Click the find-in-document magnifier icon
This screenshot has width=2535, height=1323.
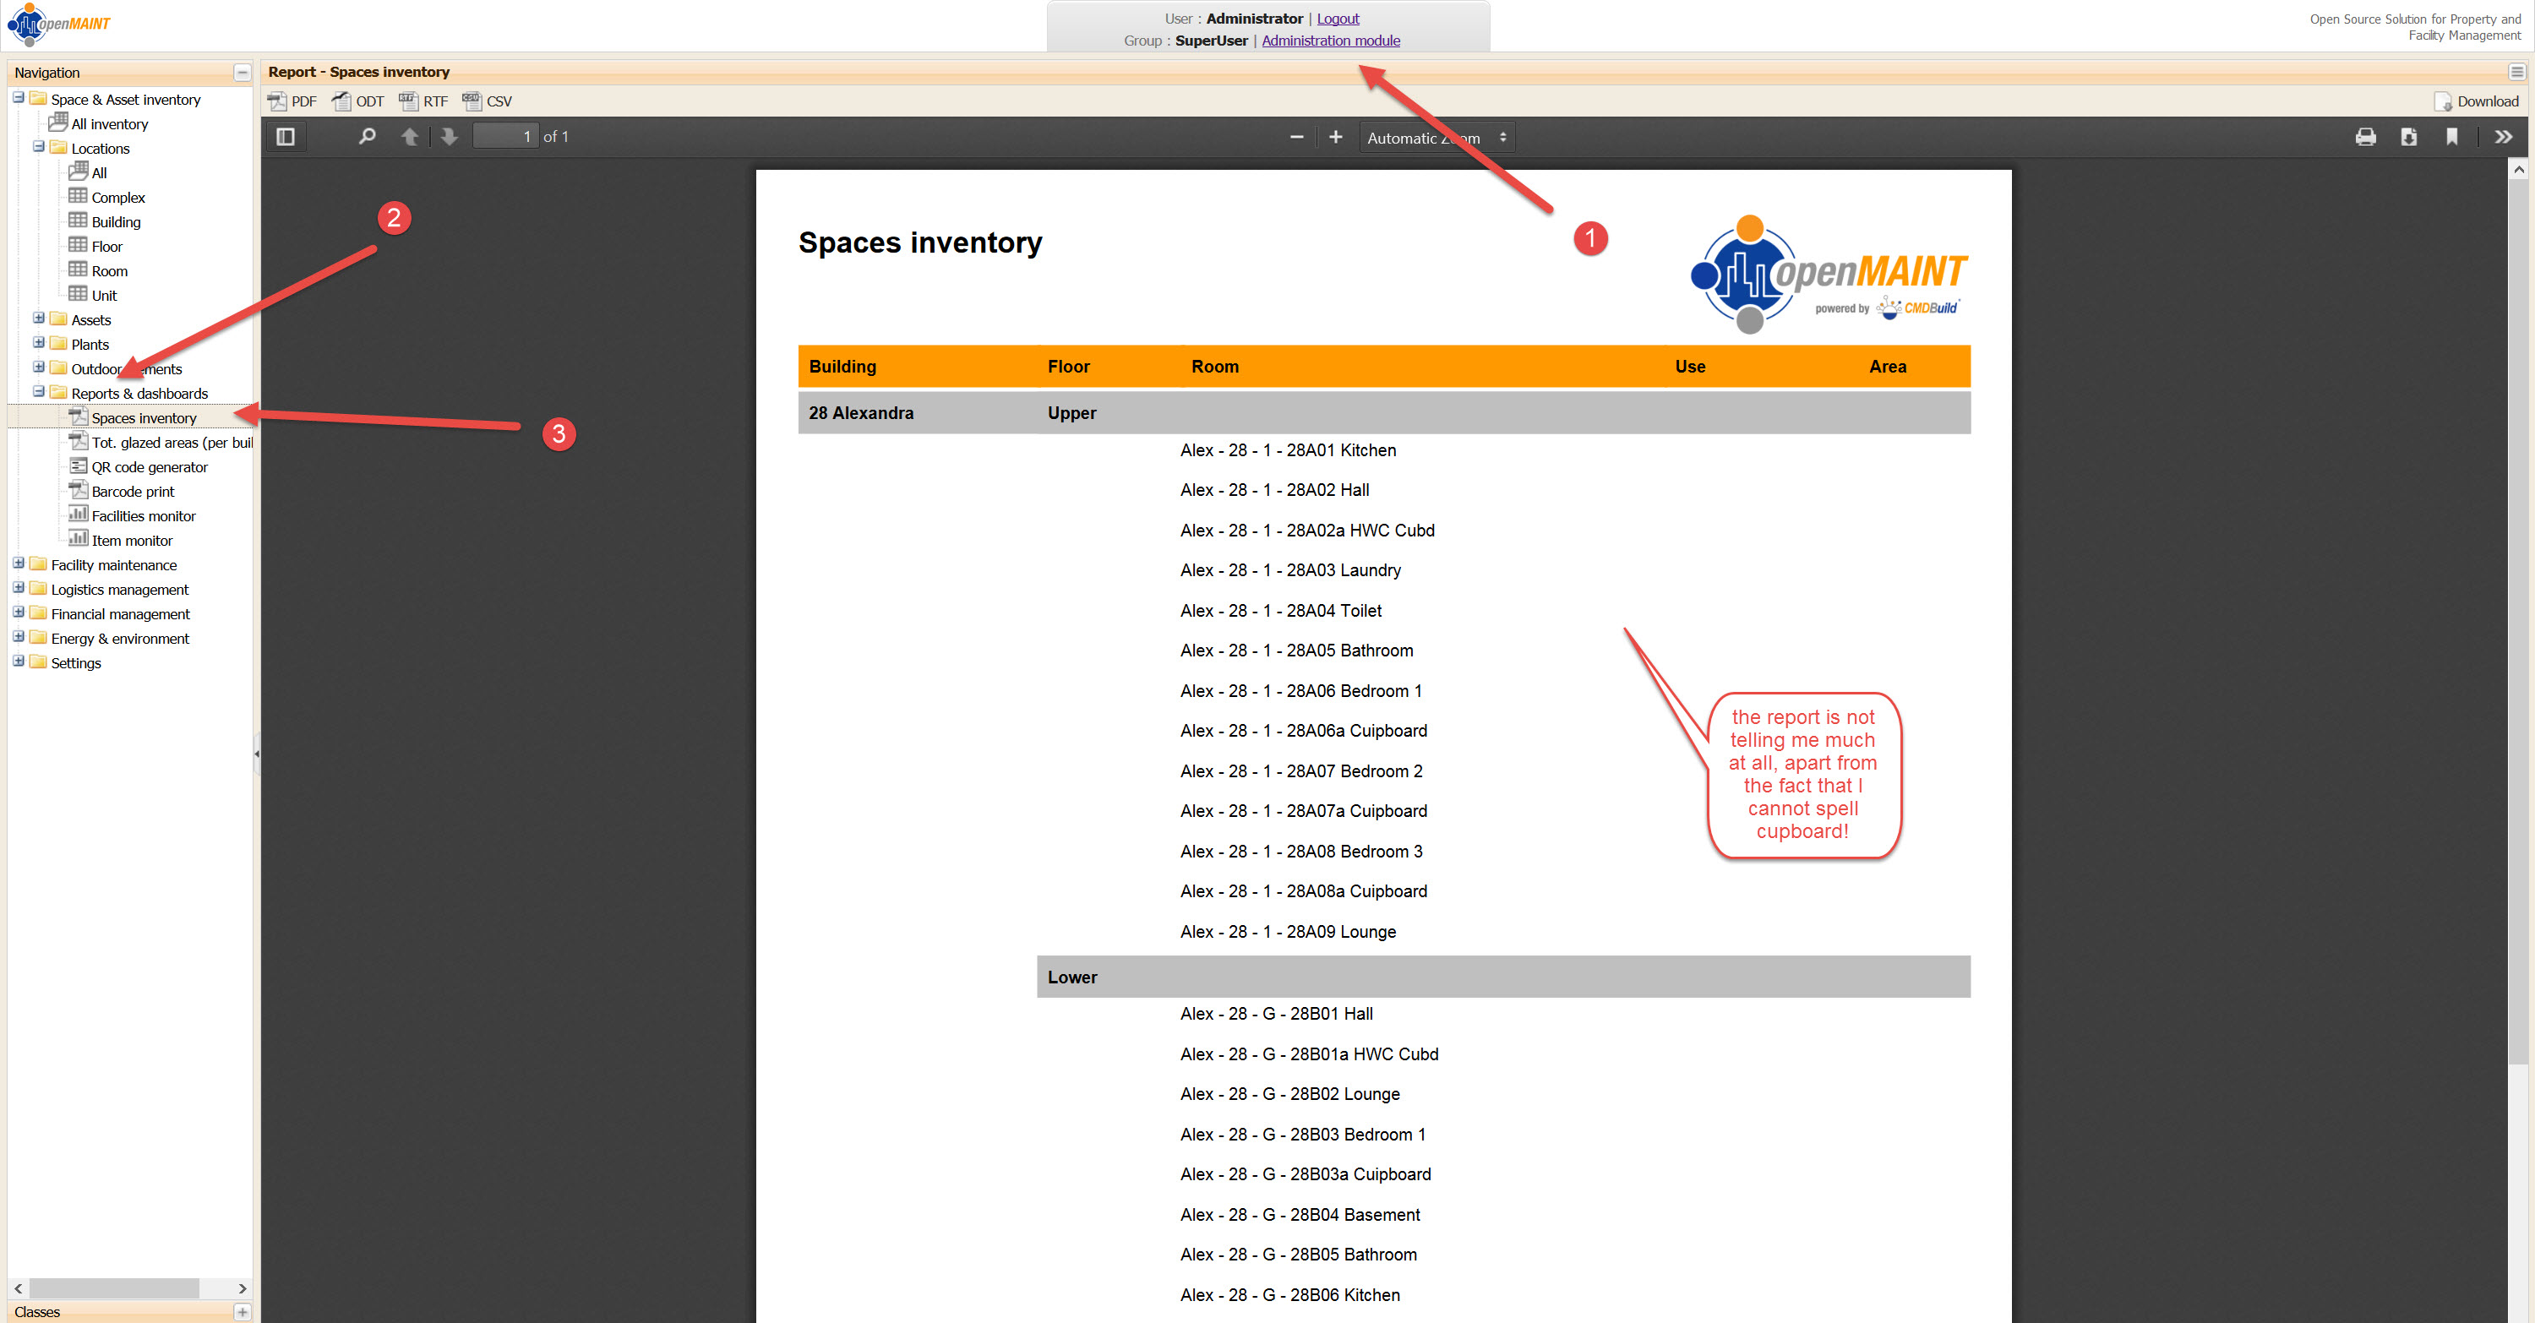[x=367, y=137]
